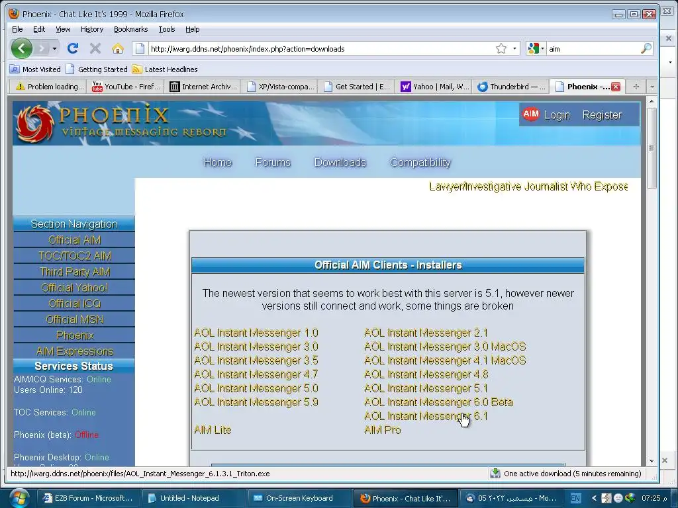Click the Login link
The width and height of the screenshot is (678, 508).
(x=556, y=115)
